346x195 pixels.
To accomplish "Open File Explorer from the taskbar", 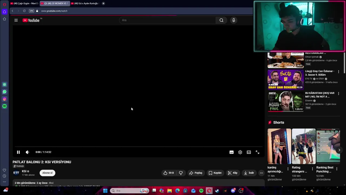I will click(x=169, y=191).
